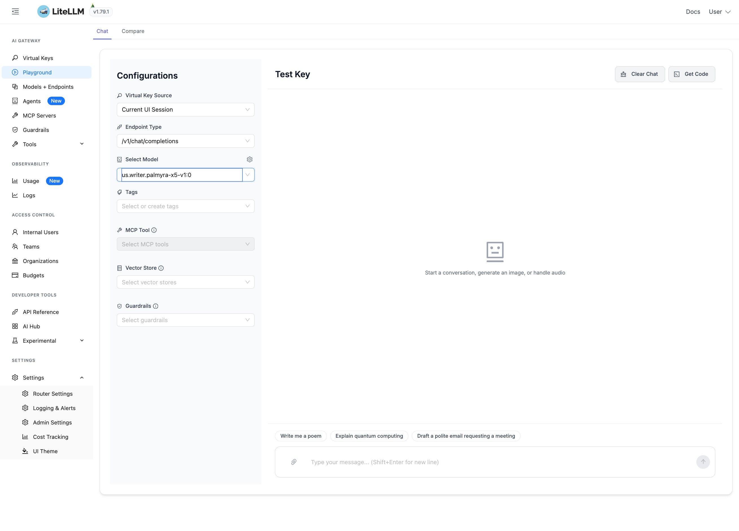Click the Clear Chat button

[x=640, y=74]
